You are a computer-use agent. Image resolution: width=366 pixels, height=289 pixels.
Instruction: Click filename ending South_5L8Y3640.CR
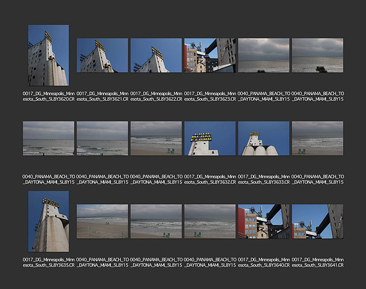click(x=264, y=263)
